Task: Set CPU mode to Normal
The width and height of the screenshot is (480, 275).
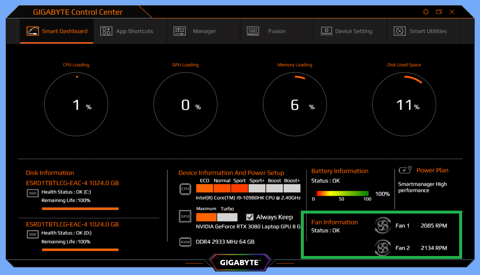Action: click(x=222, y=188)
